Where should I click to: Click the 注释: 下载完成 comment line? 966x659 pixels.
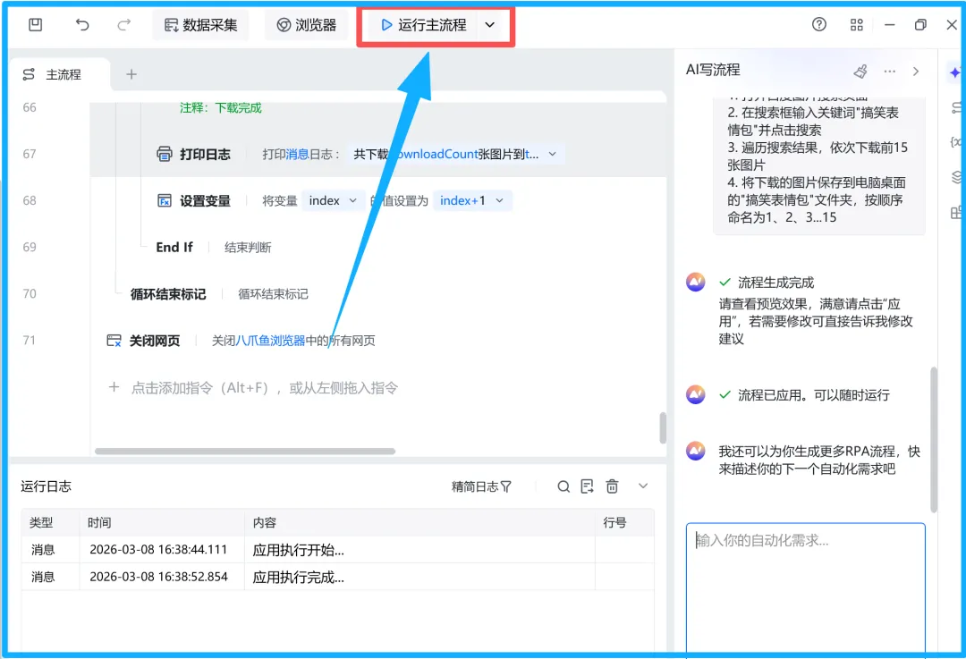(x=221, y=108)
